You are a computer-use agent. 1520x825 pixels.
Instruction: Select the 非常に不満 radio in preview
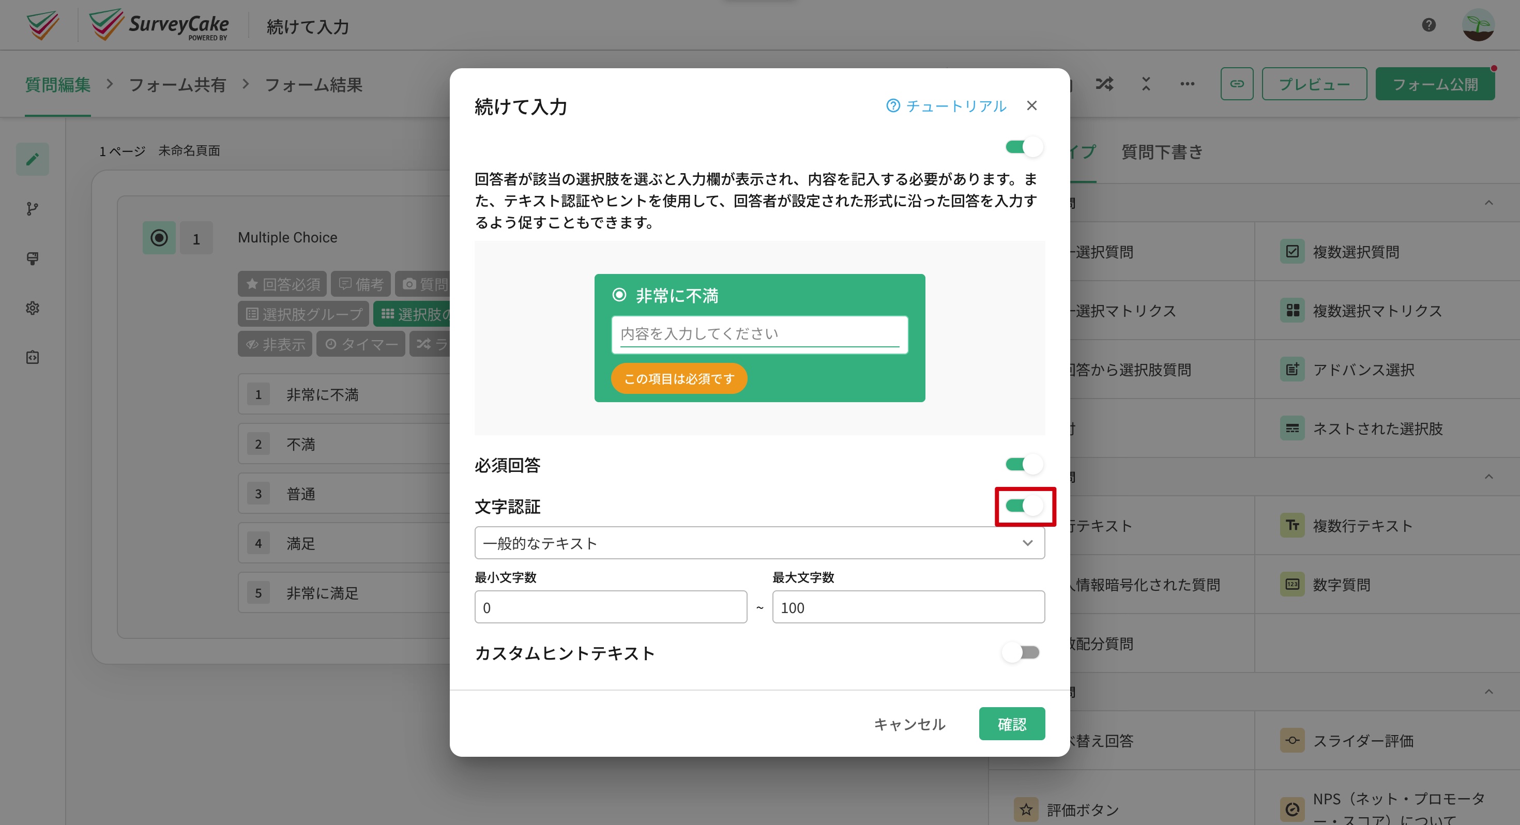click(619, 295)
